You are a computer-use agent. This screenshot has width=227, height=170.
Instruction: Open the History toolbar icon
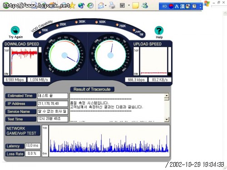pos(90,6)
